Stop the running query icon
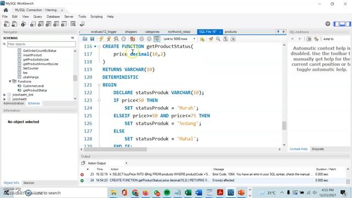The height and width of the screenshot is (198, 352). point(123,39)
